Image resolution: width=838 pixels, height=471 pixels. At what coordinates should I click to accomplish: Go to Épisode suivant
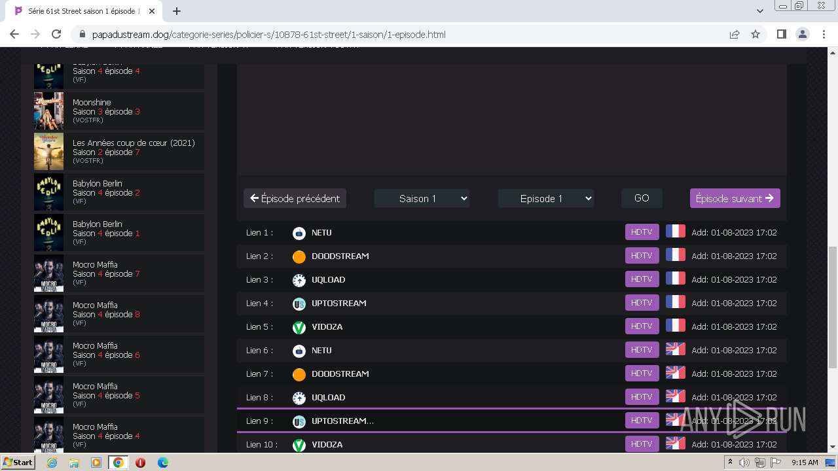point(735,198)
